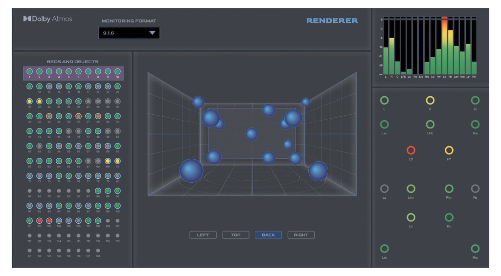Select inactive object indicator 81
The image size is (501, 276).
pos(30,191)
